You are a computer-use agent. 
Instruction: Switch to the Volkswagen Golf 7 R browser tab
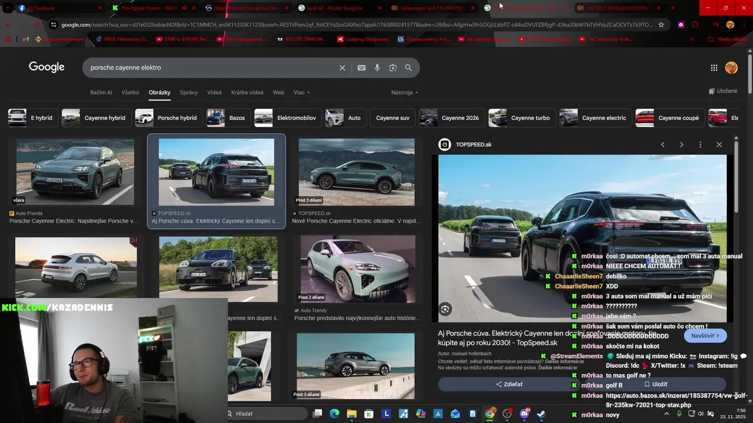pyautogui.click(x=432, y=8)
